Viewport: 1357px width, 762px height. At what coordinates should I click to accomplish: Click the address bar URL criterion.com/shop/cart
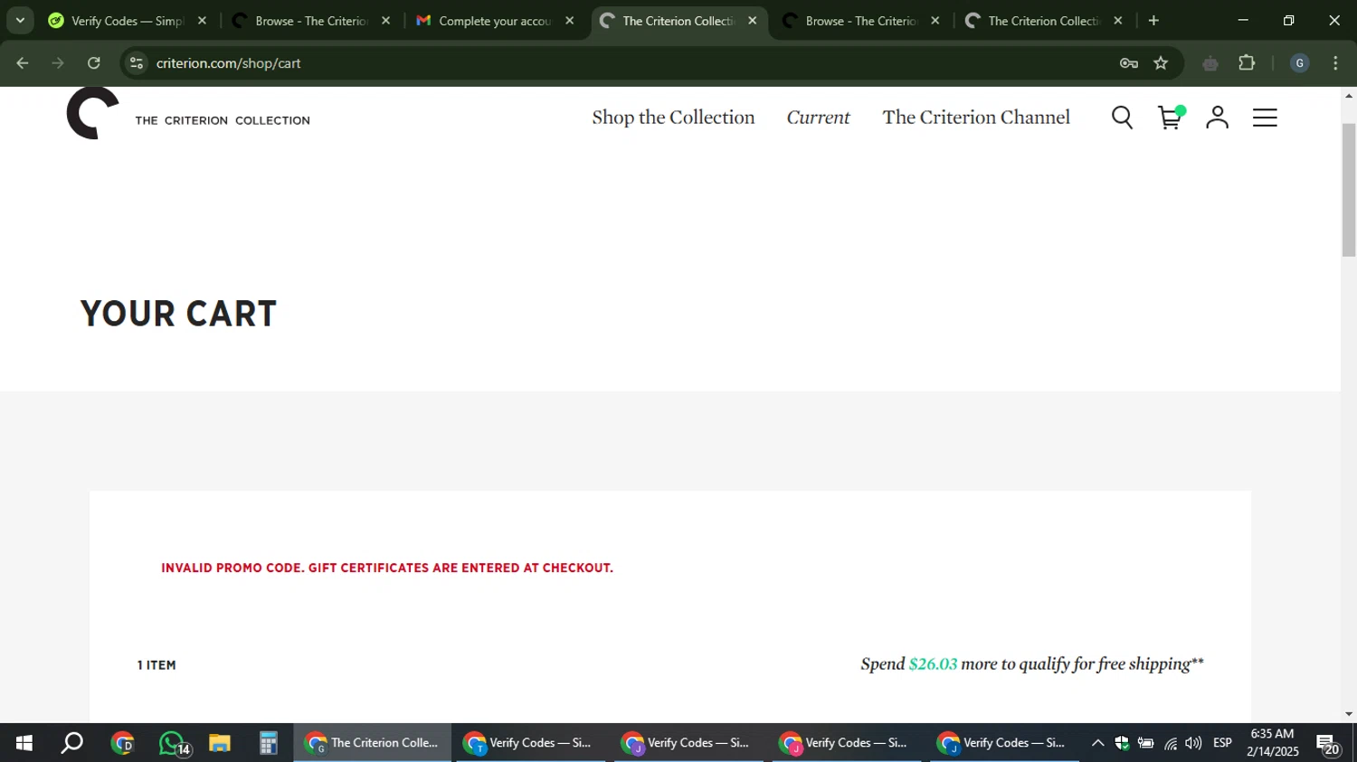[x=228, y=63]
